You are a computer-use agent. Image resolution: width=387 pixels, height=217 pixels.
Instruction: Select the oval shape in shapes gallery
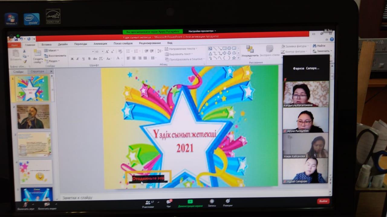tap(229, 48)
